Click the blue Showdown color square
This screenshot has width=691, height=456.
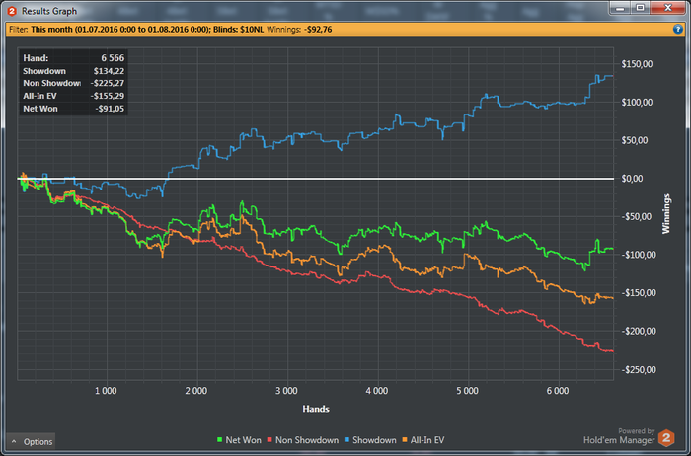pos(346,440)
